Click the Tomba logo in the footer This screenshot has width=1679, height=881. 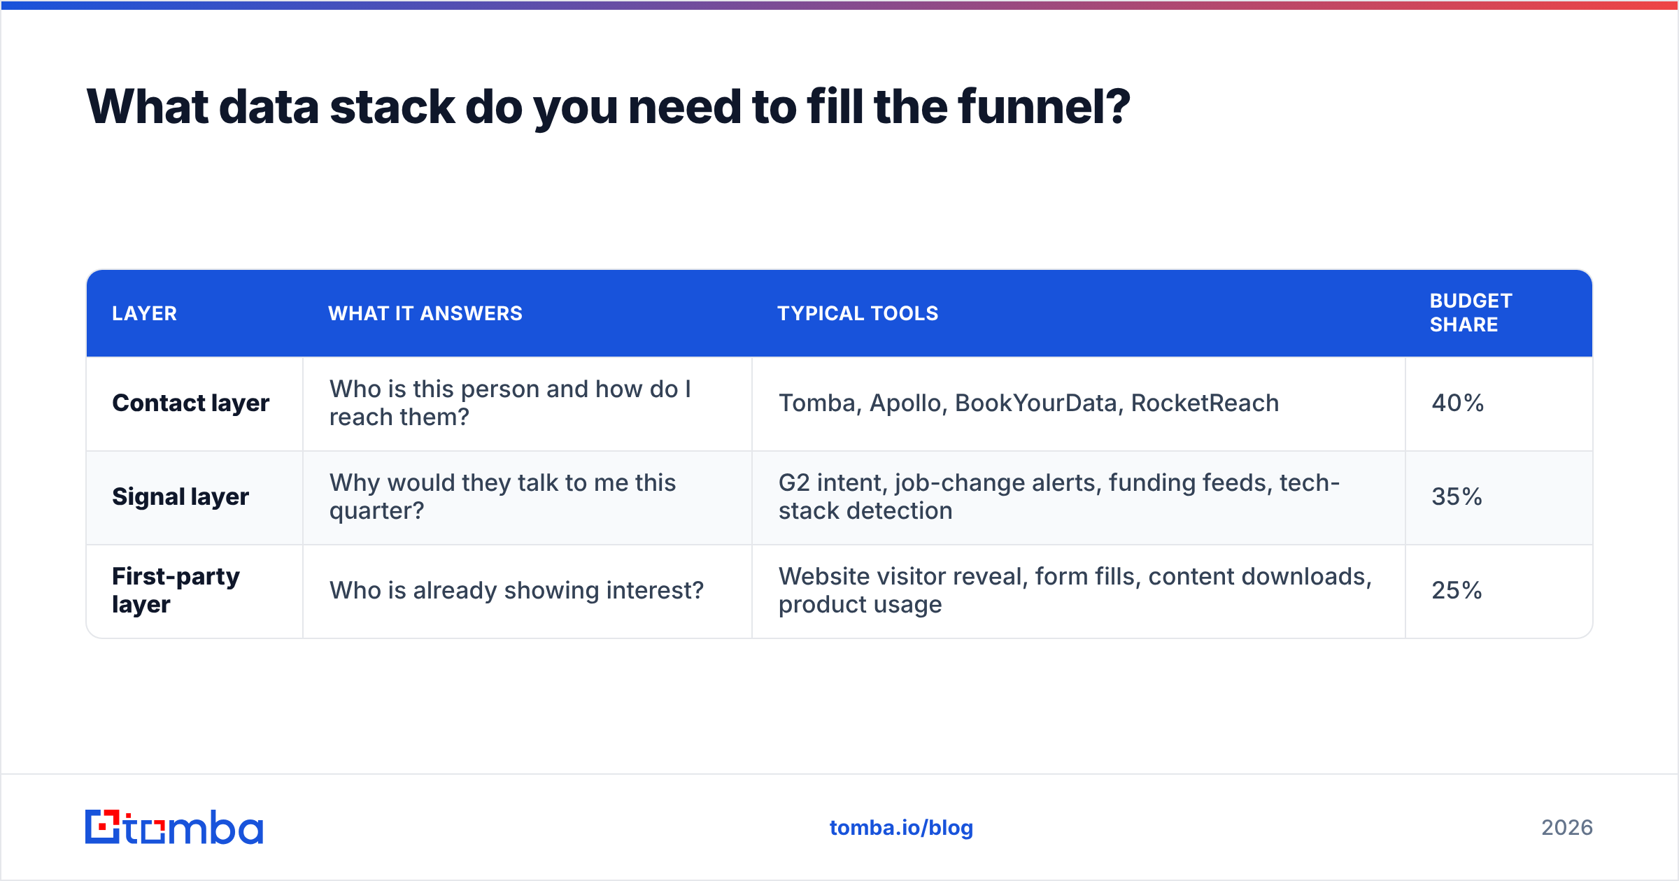[174, 827]
